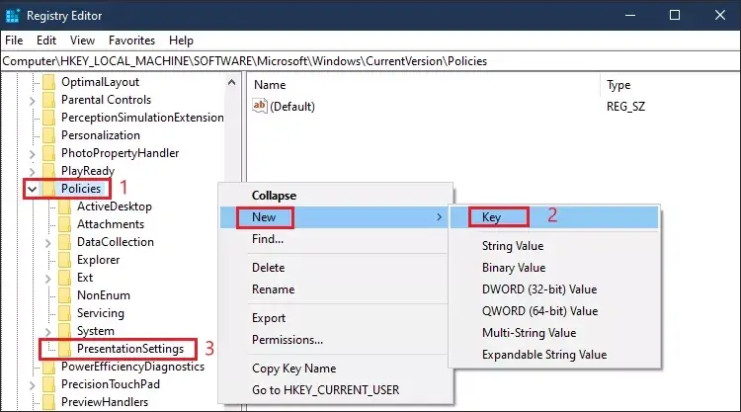
Task: Expand the System subkey
Action: pos(47,332)
